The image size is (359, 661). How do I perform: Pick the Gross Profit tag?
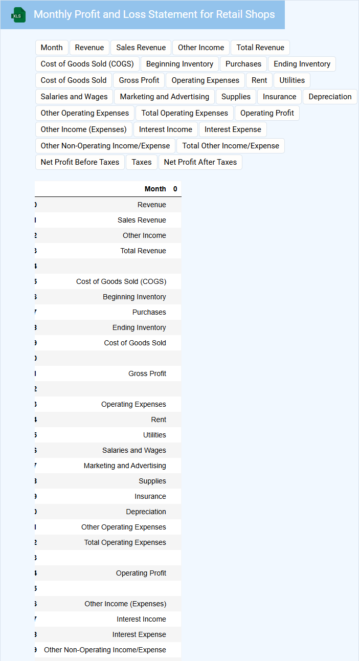click(139, 80)
